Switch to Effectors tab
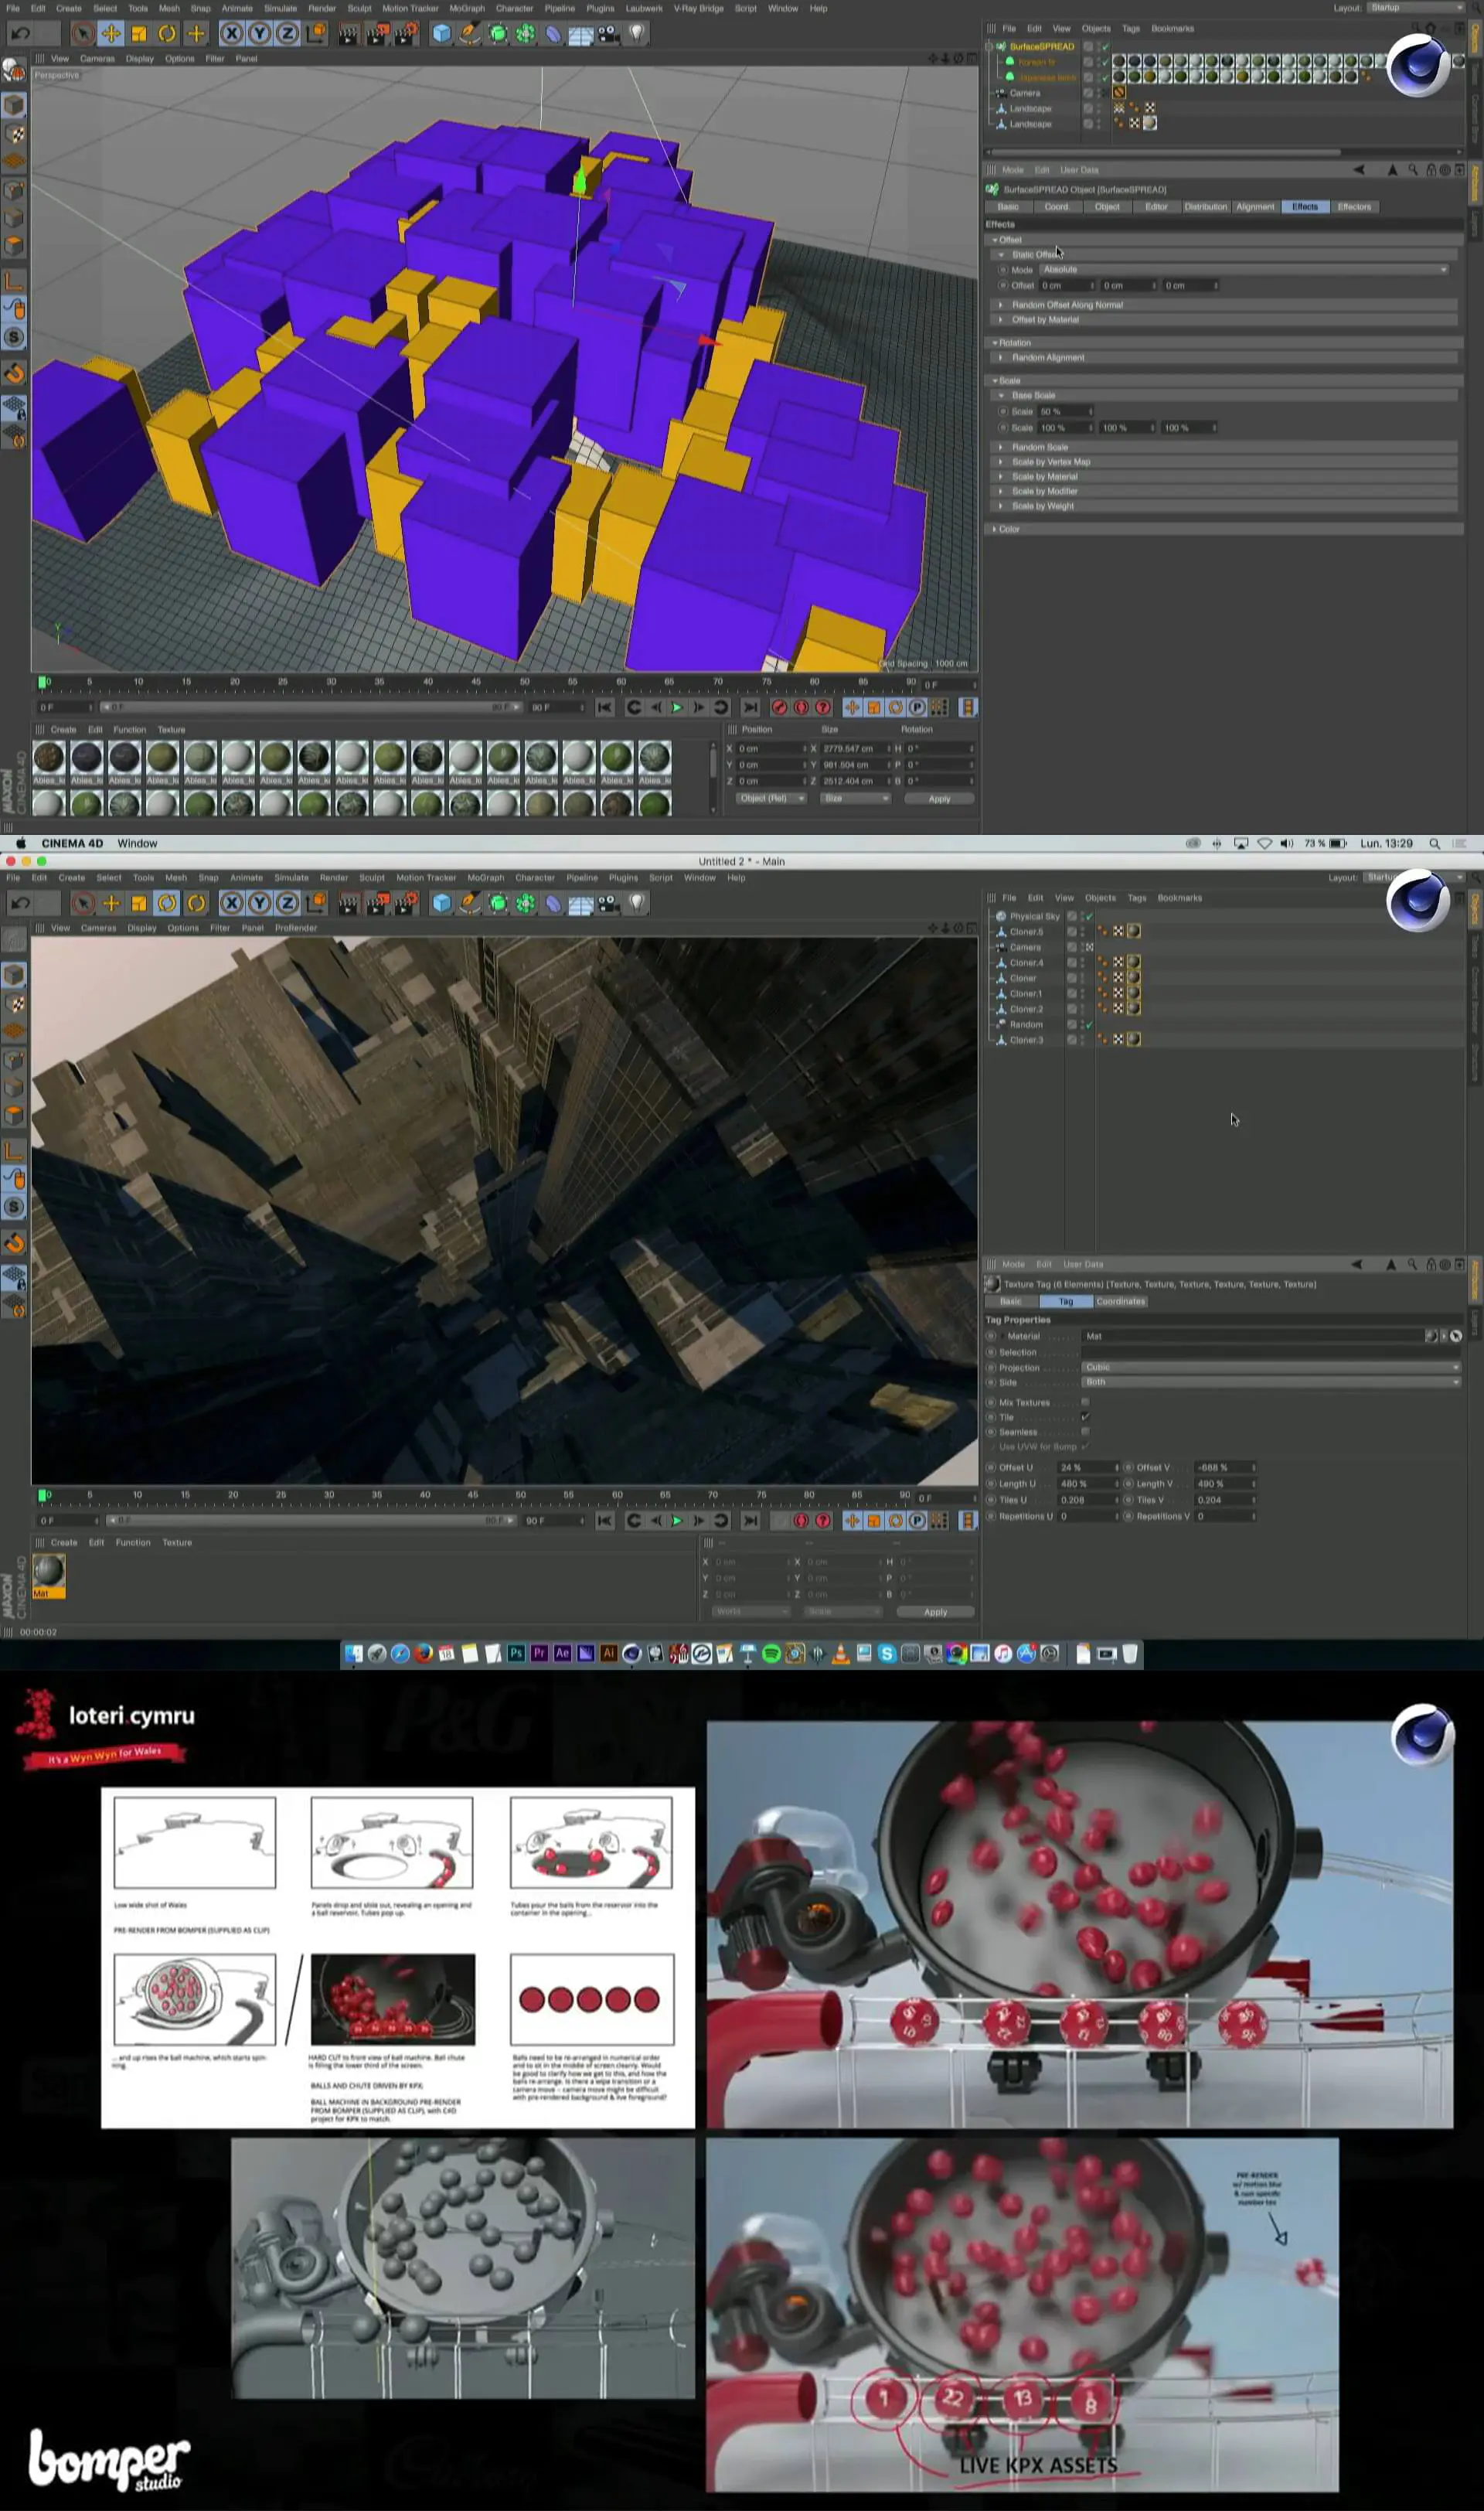 pyautogui.click(x=1354, y=207)
